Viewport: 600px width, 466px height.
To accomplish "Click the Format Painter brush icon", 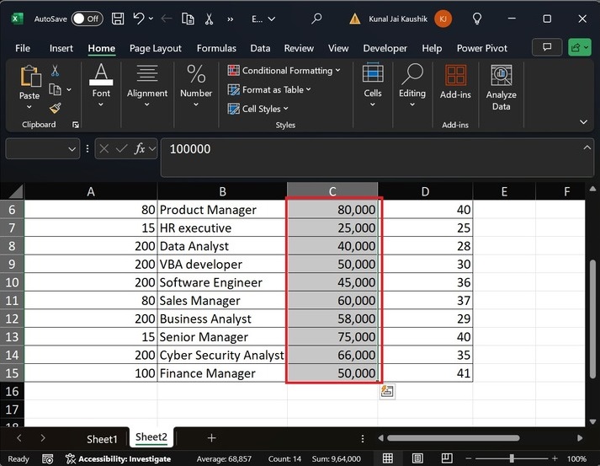I will 56,108.
